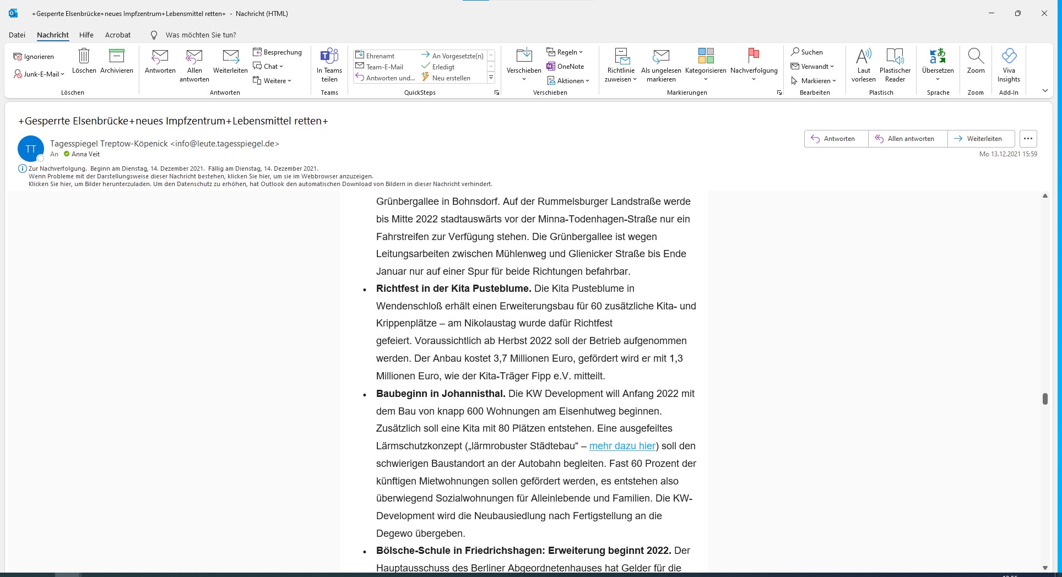Click the vertical scrollbar thumb
Image resolution: width=1062 pixels, height=577 pixels.
tap(1045, 399)
